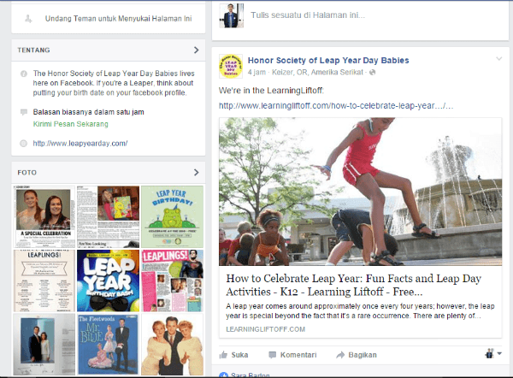Open the beige Leaplings list thumbnail
The width and height of the screenshot is (513, 378).
coord(44,281)
